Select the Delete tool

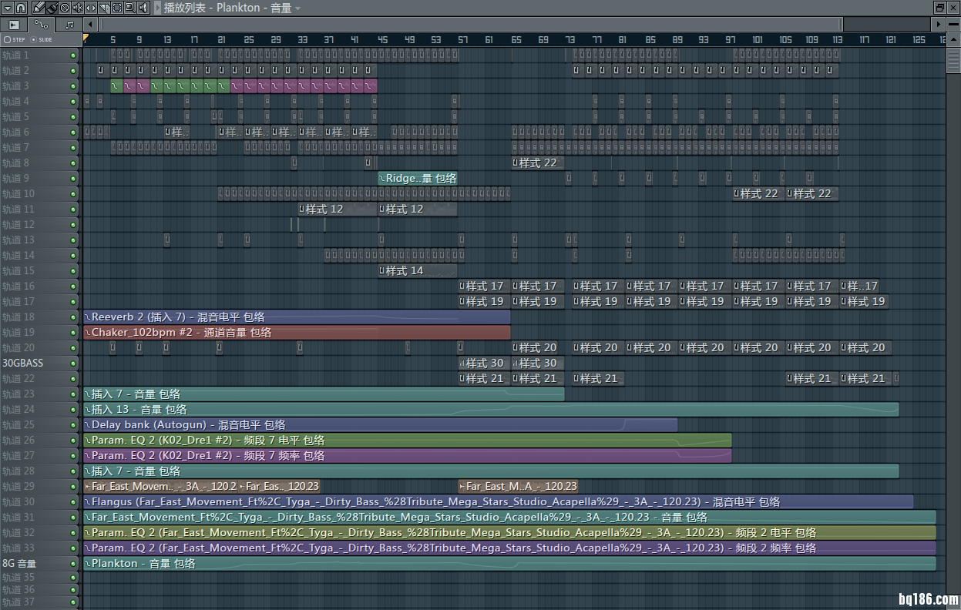(x=64, y=8)
